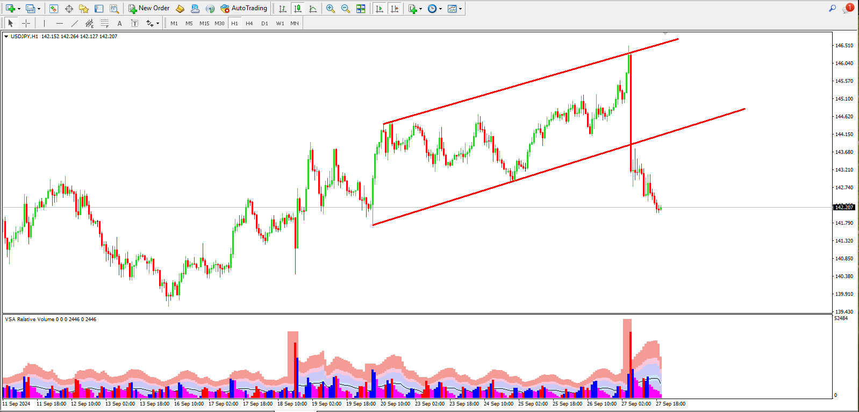This screenshot has height=412, width=859.
Task: Expand the Periods dropdown arrow
Action: (441, 9)
